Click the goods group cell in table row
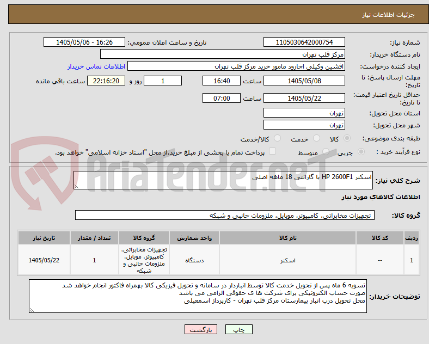This screenshot has height=344, width=429. pos(144,260)
